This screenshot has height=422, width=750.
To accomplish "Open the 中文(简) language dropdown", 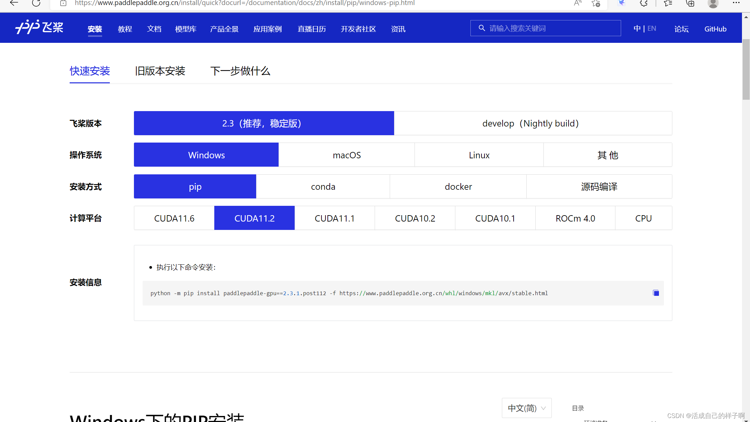I will [x=526, y=408].
